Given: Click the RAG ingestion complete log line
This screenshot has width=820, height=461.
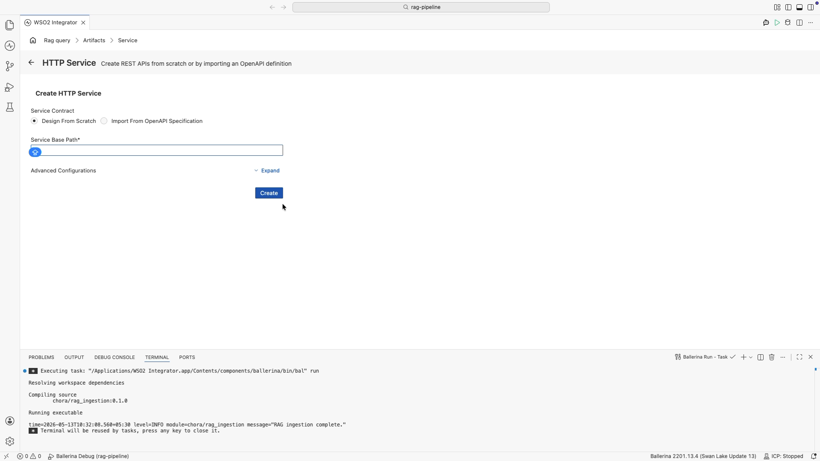Looking at the screenshot, I should tap(187, 425).
